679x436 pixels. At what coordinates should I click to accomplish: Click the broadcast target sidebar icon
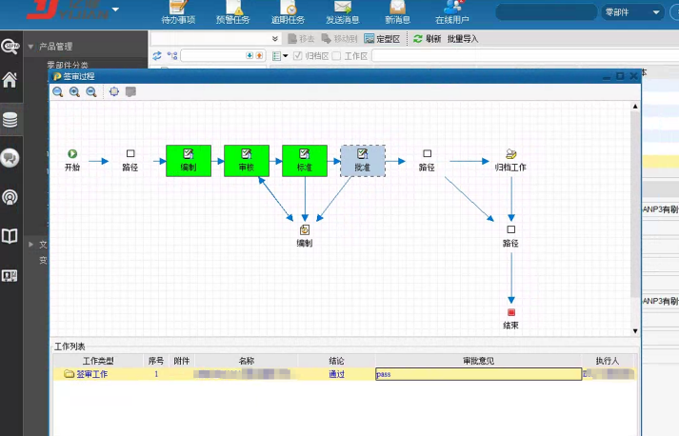(x=10, y=197)
